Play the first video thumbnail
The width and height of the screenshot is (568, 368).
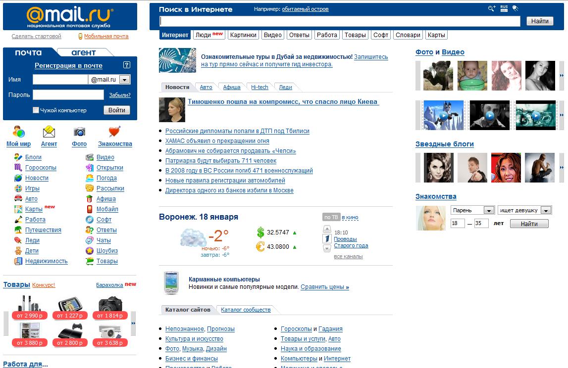pyautogui.click(x=443, y=115)
